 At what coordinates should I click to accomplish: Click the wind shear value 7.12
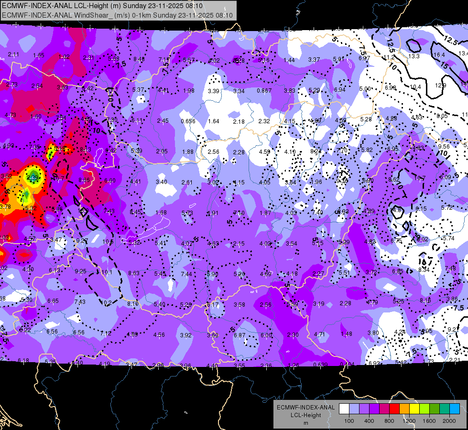tap(106, 333)
